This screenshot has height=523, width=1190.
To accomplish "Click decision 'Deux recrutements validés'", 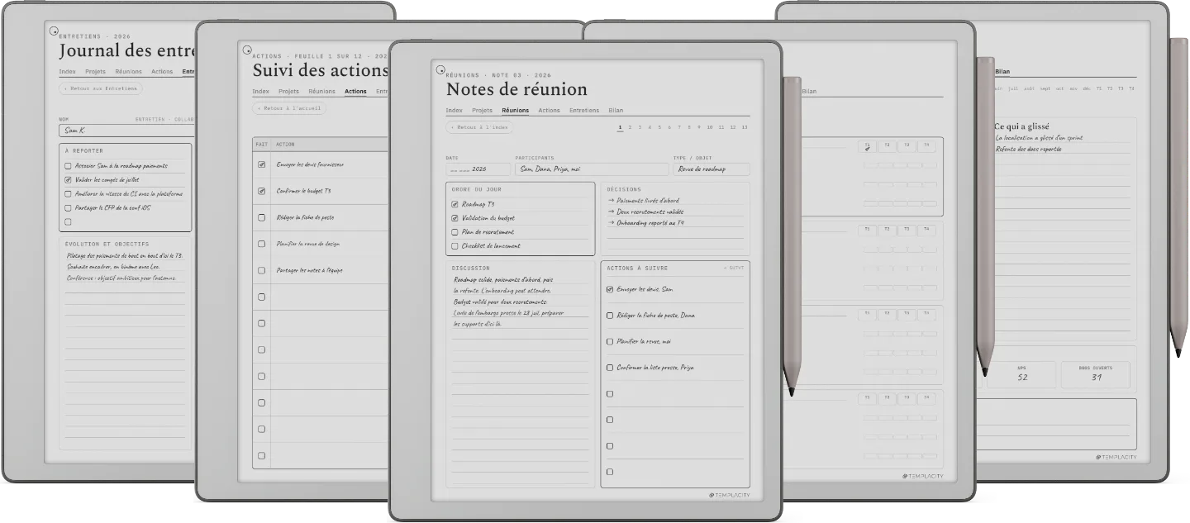I will click(x=650, y=212).
